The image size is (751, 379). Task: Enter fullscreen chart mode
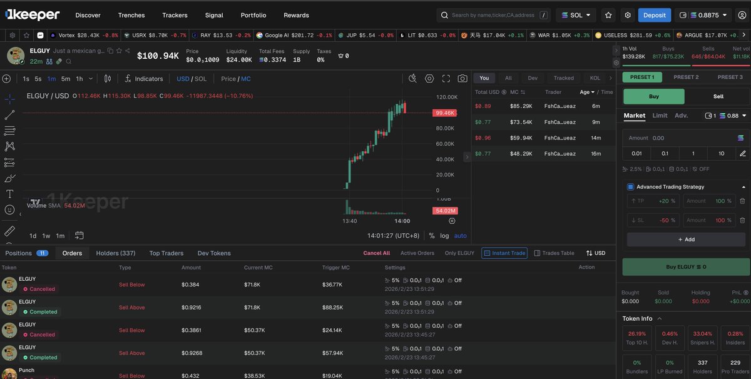click(446, 79)
